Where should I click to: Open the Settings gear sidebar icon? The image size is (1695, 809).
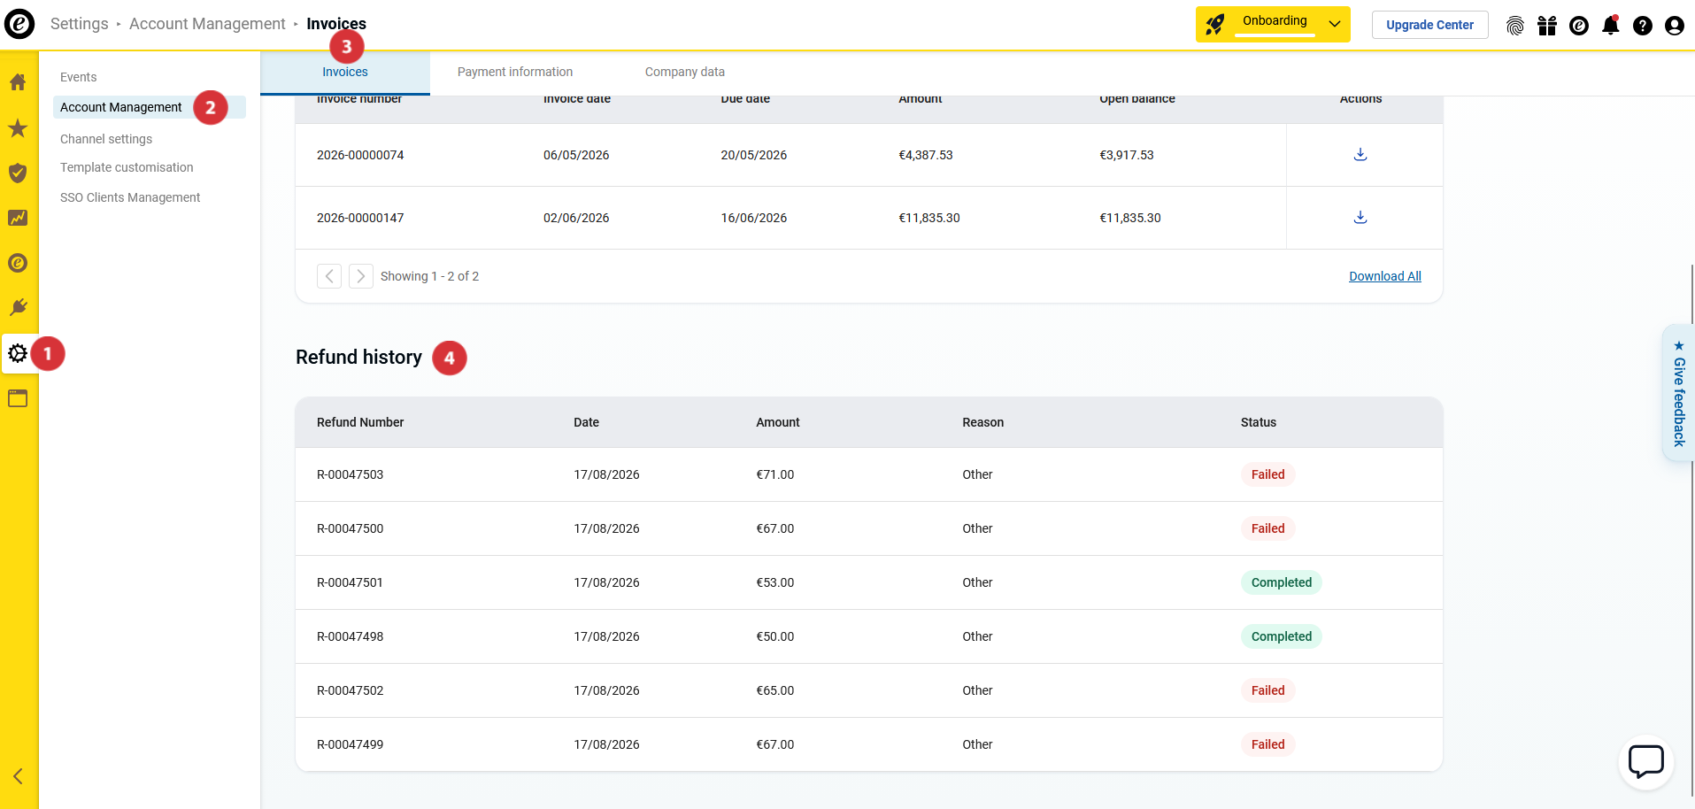(18, 353)
